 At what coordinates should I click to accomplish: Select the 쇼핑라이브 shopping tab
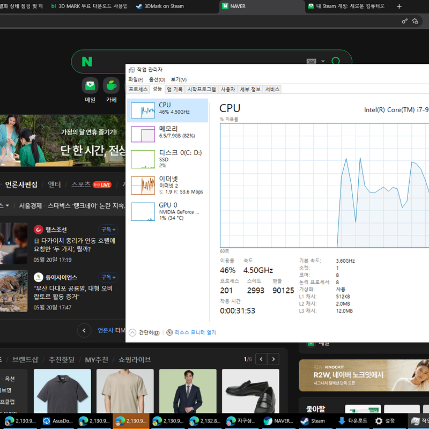point(135,359)
